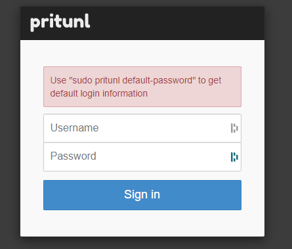Focus the Password input field

click(x=142, y=157)
